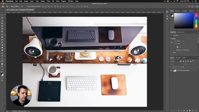Screen dimensions: 199x112
Task: Click the more align options three dots
Action: 67,7
